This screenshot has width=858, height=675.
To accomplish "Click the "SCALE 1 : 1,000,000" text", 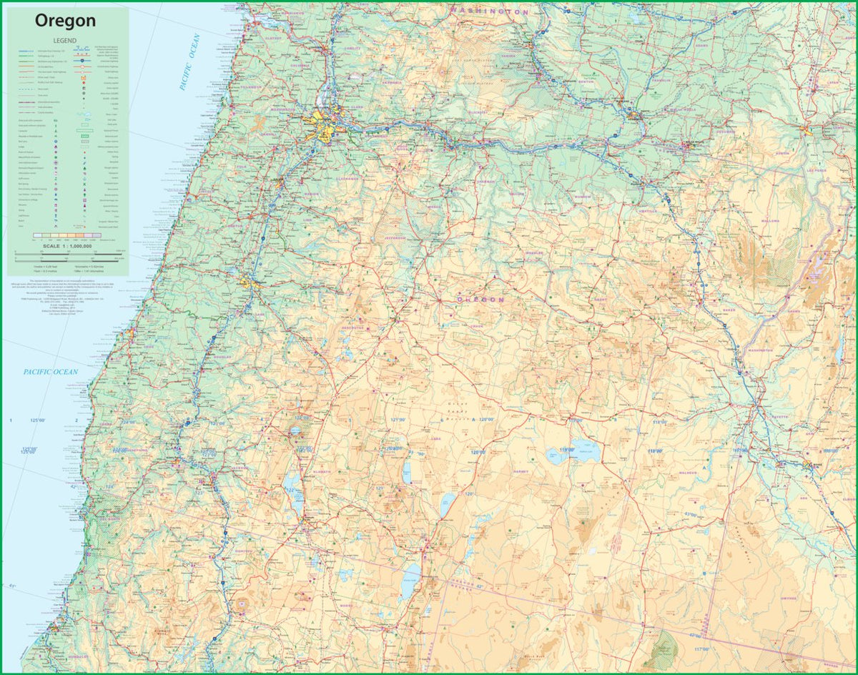I will pos(66,245).
